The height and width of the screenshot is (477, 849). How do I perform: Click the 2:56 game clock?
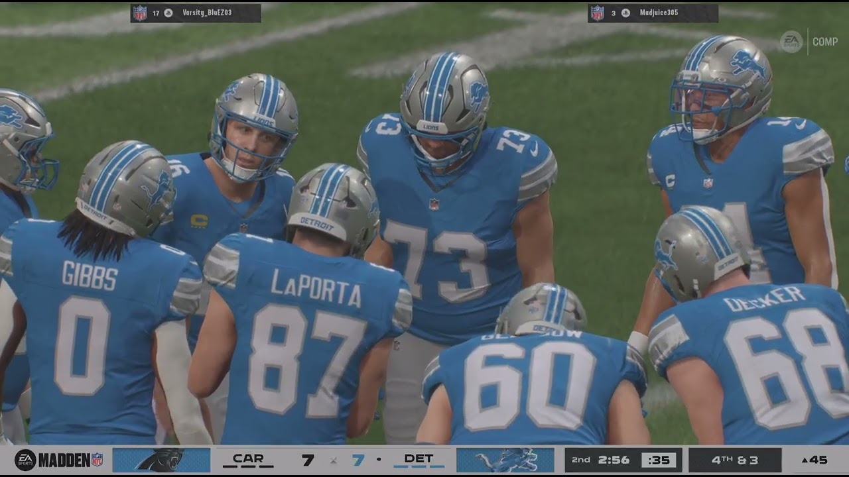(614, 460)
